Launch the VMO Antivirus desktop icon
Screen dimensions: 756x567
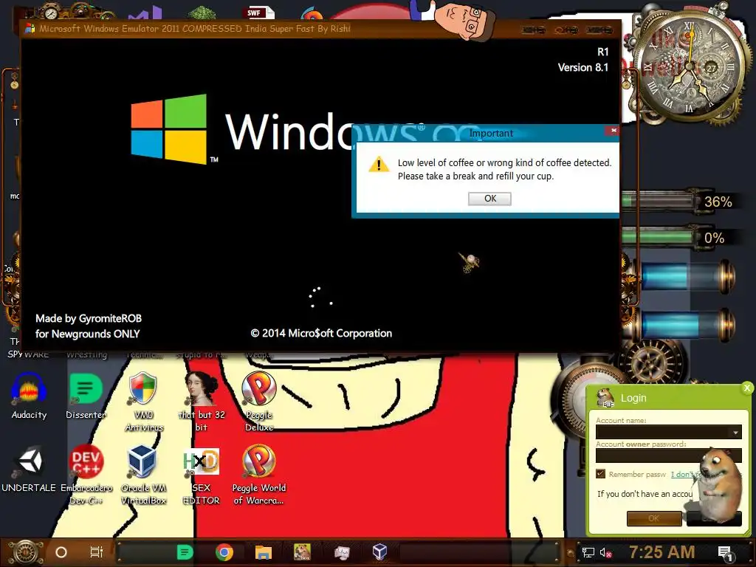tap(144, 402)
